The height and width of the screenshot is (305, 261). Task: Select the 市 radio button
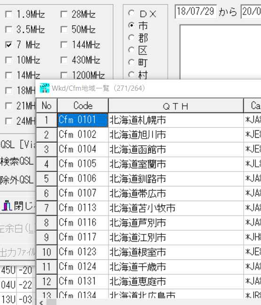[x=132, y=25]
